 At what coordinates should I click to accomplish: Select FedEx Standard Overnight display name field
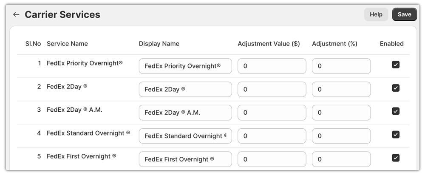click(x=185, y=136)
